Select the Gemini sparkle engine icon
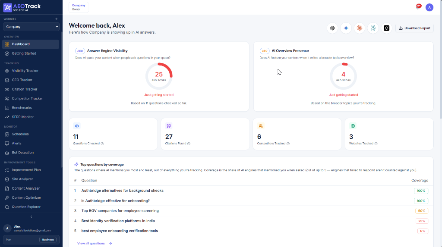442x247 pixels. [346, 28]
